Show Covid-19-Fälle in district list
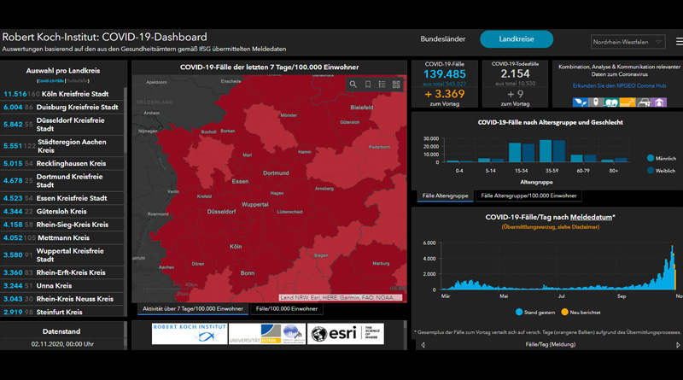Viewport: 683px width, 380px height. 51,81
